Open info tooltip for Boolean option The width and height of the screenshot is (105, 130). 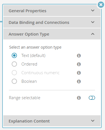pyautogui.click(x=79, y=81)
